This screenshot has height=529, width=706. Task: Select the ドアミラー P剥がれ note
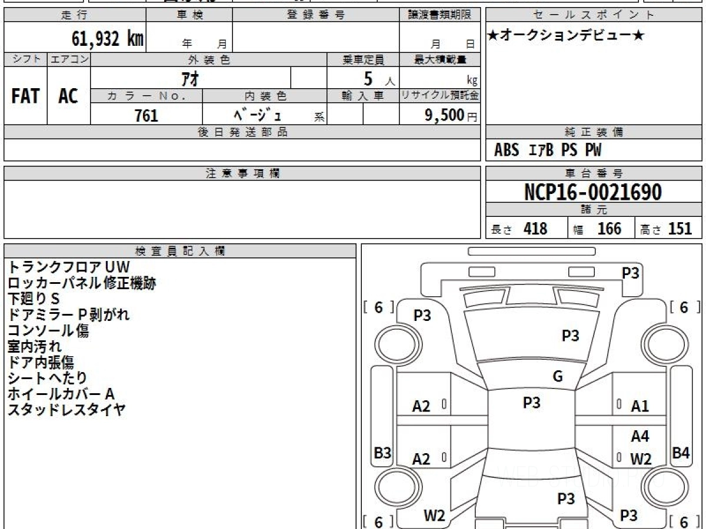68,315
